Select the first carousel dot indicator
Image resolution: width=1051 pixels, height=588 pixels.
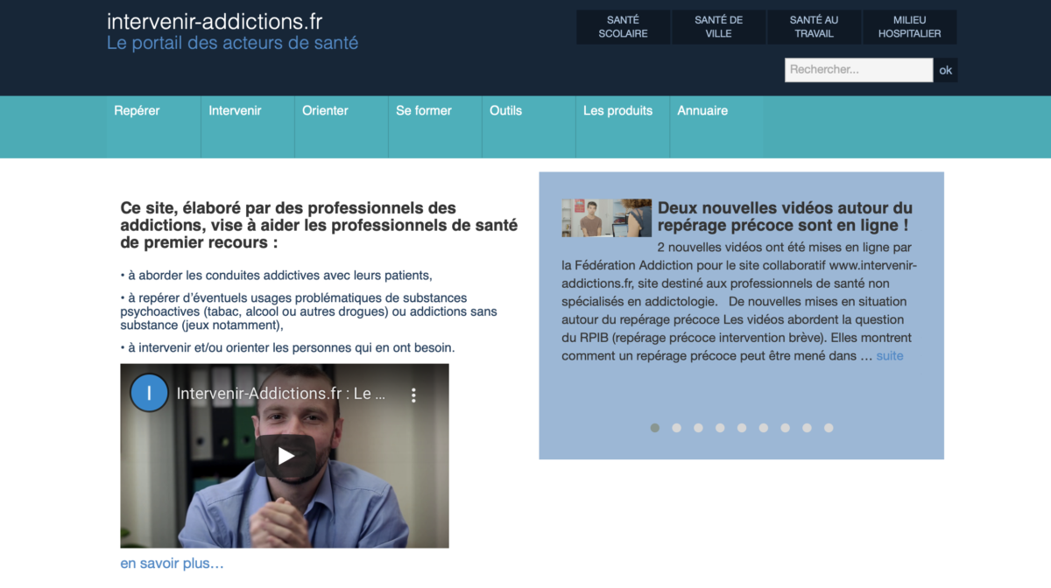point(655,428)
